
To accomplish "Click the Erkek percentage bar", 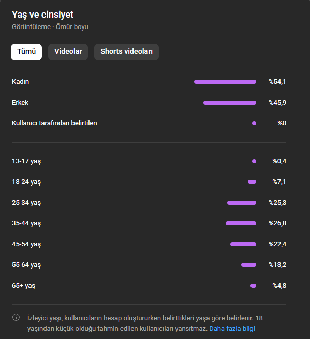I will coord(230,103).
